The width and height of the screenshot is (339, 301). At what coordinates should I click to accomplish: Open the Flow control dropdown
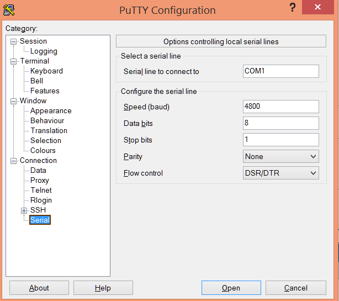coord(281,173)
